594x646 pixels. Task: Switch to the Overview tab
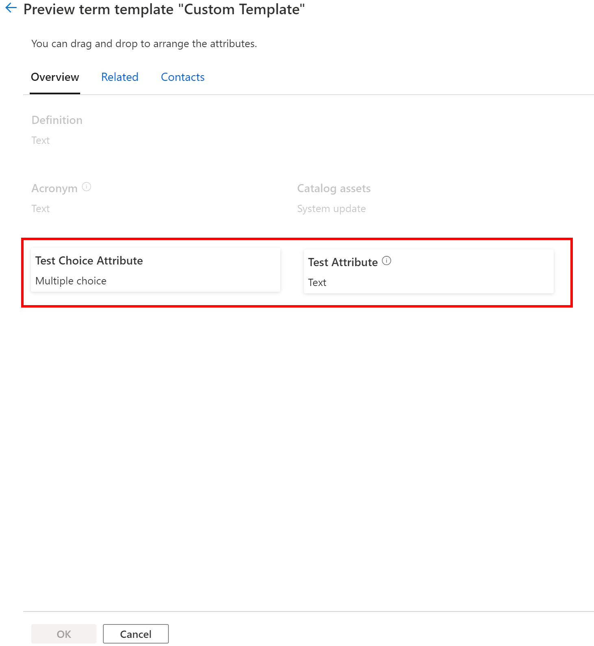click(x=55, y=77)
